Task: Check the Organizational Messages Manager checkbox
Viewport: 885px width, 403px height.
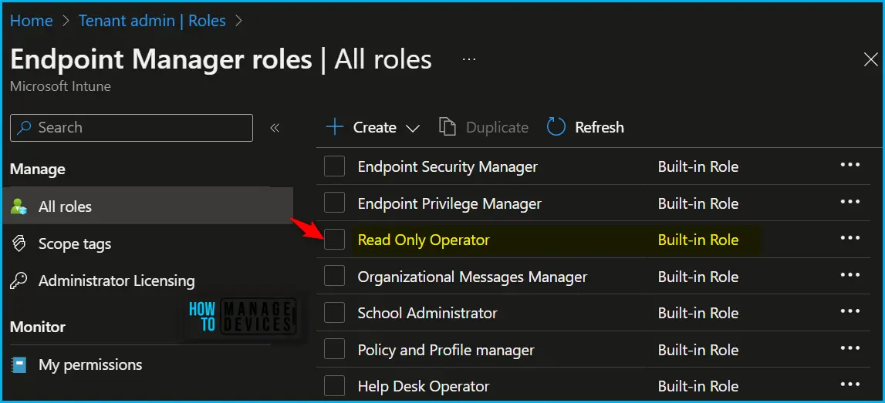Action: 334,277
